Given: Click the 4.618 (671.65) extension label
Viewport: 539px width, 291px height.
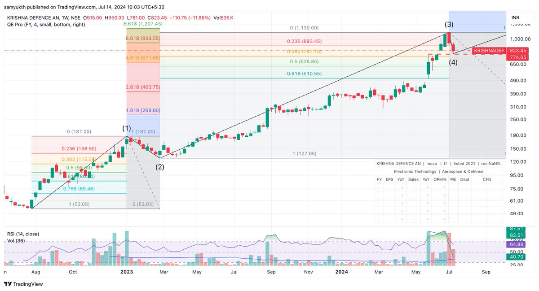Looking at the screenshot, I should pyautogui.click(x=143, y=58).
